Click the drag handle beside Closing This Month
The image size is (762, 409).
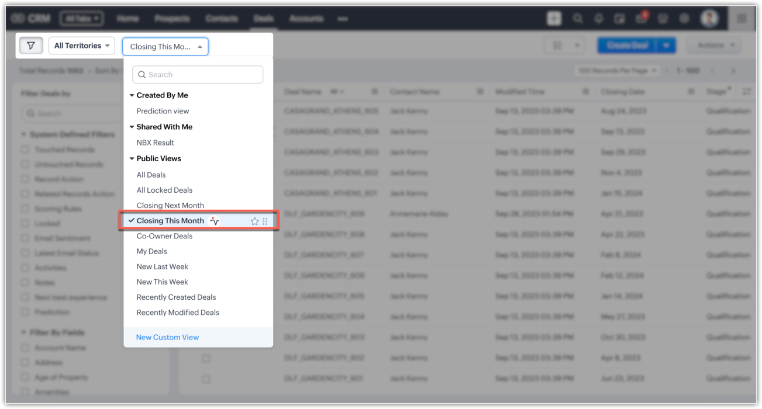click(265, 221)
